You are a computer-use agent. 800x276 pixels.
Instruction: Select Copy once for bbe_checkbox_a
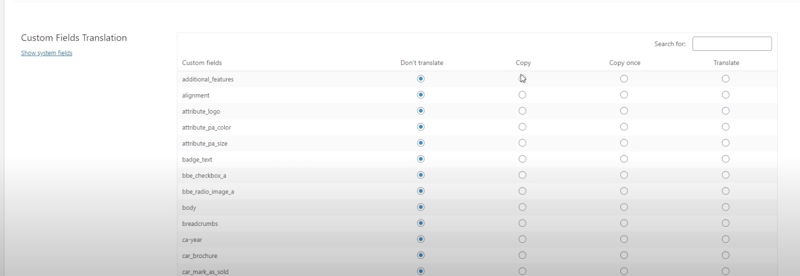click(624, 175)
